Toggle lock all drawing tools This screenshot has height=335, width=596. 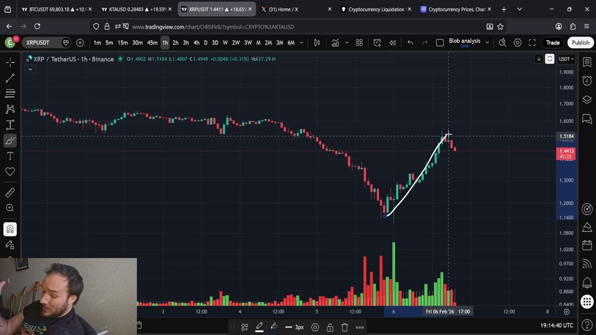(10, 245)
